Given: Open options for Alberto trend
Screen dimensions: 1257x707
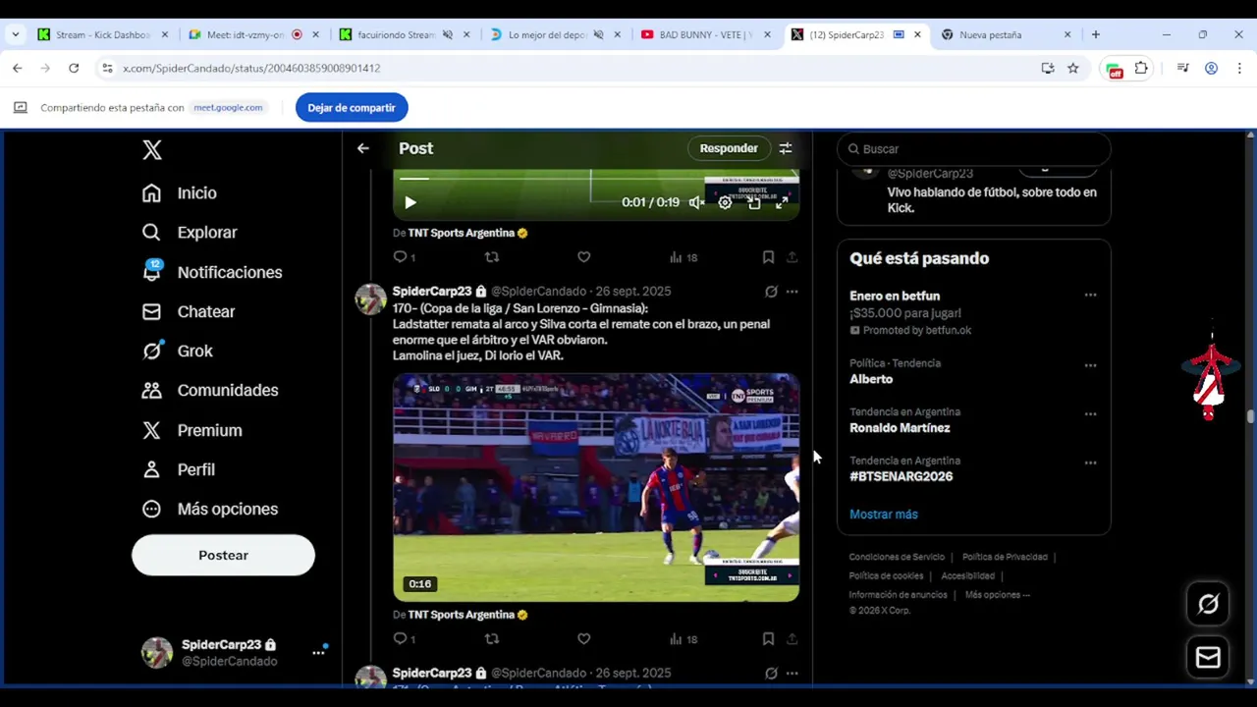Looking at the screenshot, I should [1090, 365].
